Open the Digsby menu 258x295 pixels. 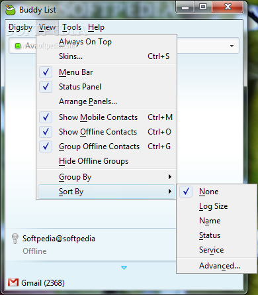coord(21,27)
